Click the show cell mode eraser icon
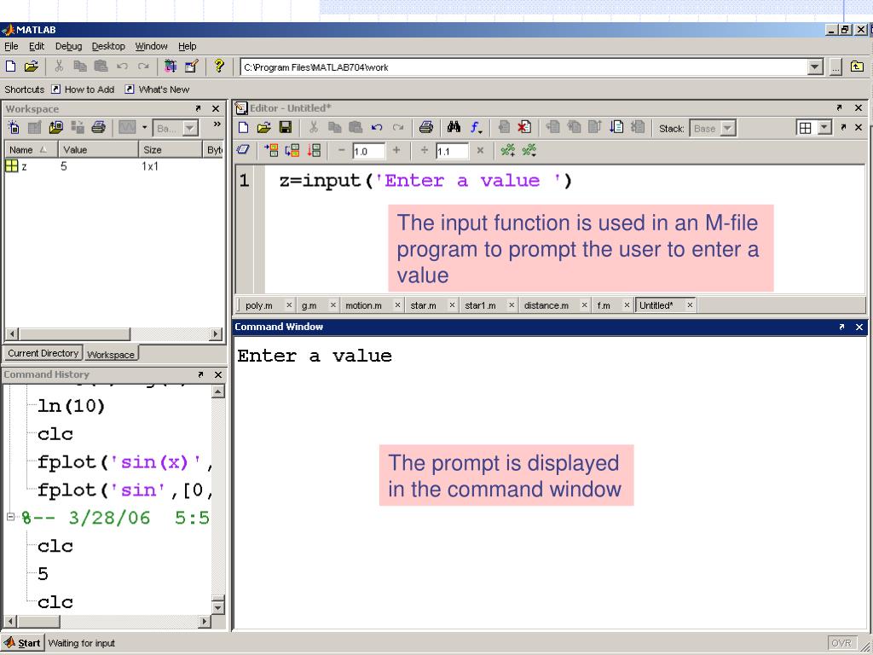The height and width of the screenshot is (655, 873). pos(243,150)
